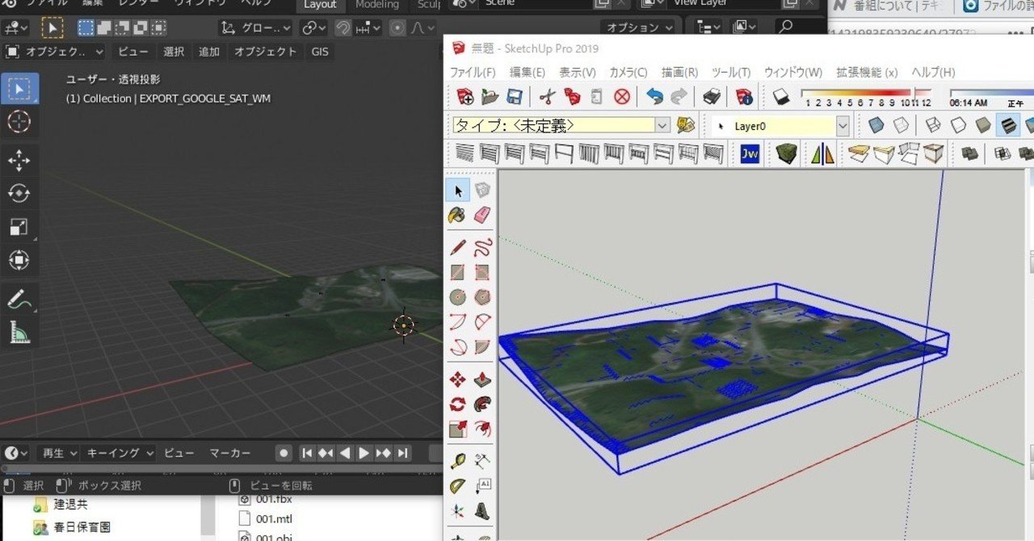Toggle Blender's proportional editing button
Screen dimensions: 1034x541
click(397, 27)
